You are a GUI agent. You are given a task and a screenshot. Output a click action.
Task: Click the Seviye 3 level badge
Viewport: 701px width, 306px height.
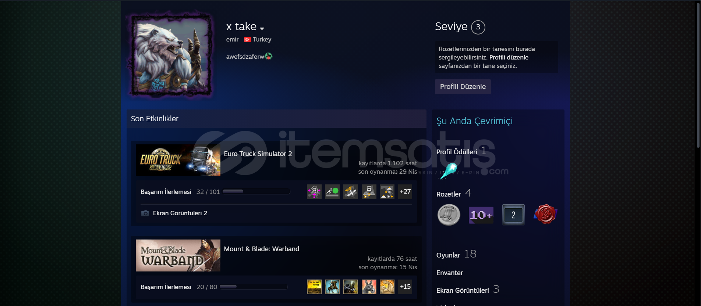pos(478,27)
